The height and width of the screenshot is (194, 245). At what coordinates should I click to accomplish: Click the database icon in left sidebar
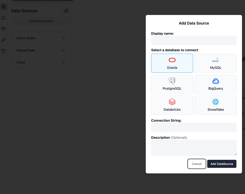[3, 7]
